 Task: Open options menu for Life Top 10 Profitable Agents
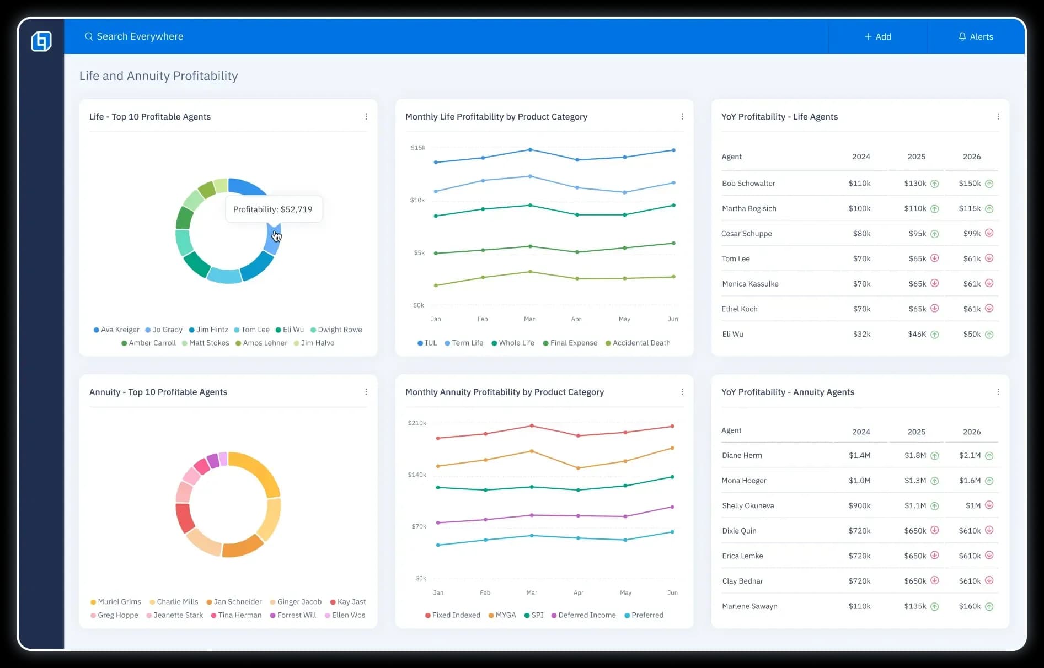(366, 117)
